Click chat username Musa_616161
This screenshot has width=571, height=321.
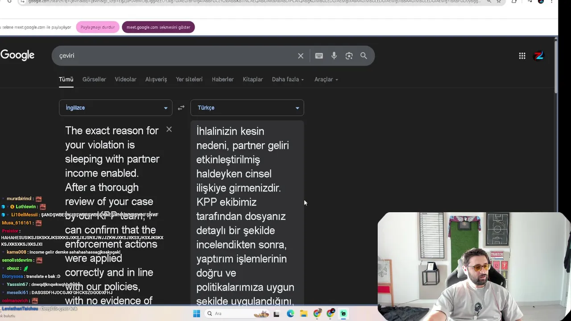(17, 223)
